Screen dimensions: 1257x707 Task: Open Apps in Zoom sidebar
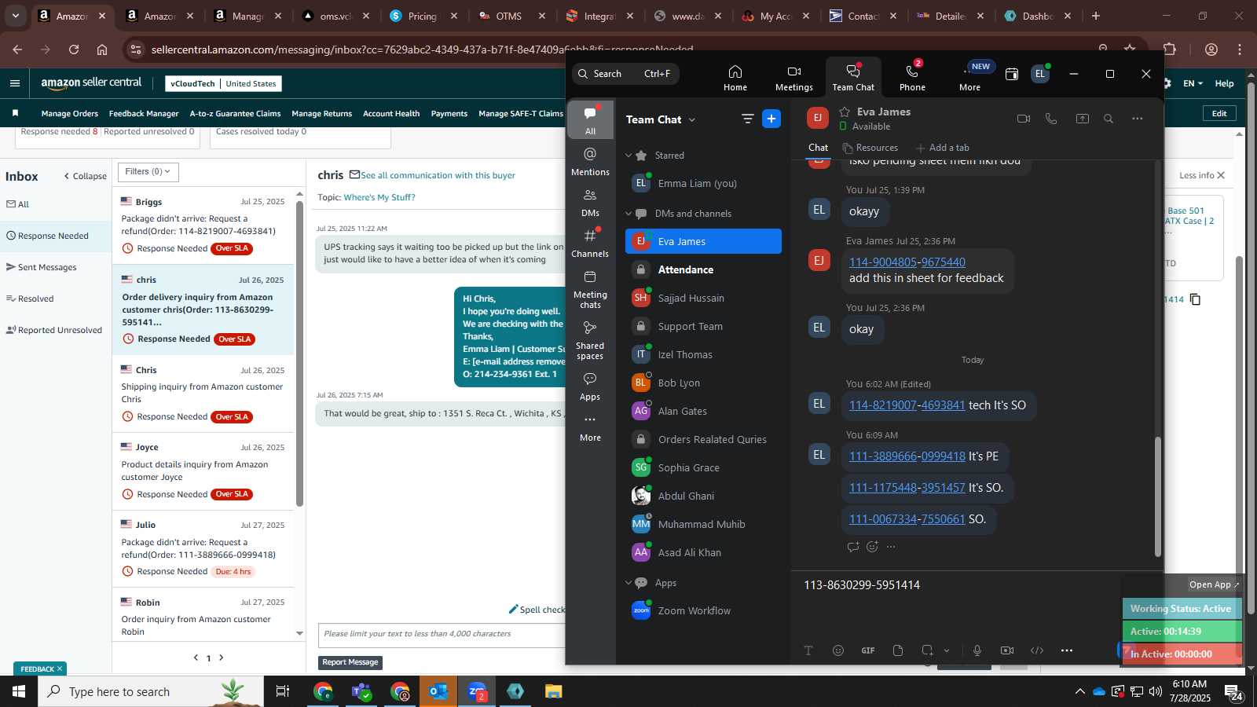(590, 386)
